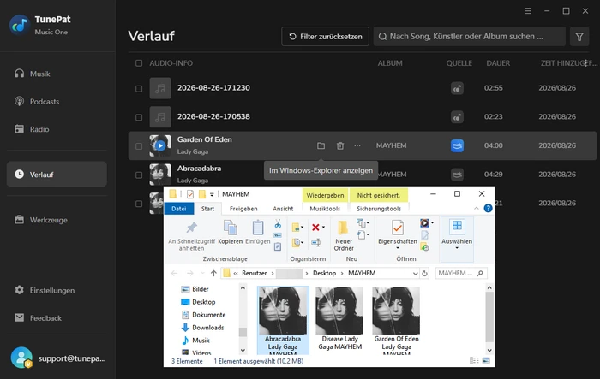This screenshot has height=379, width=600.
Task: Expand the address bar history dropdown
Action: [415, 273]
